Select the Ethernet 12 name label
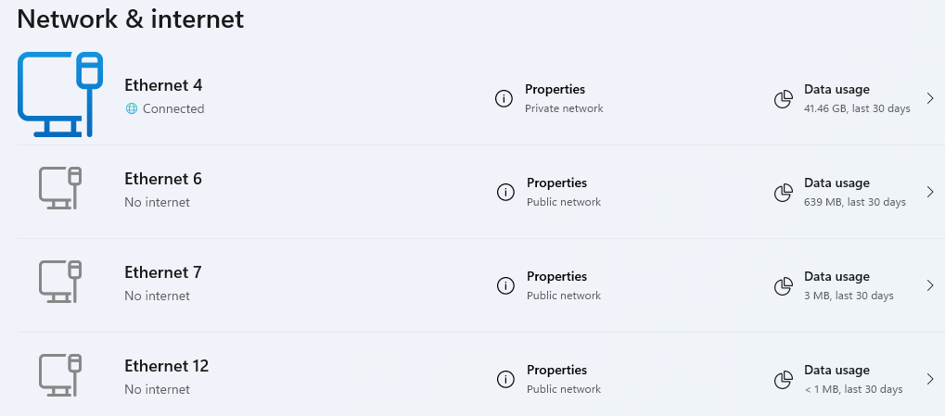The height and width of the screenshot is (416, 945). (x=166, y=366)
